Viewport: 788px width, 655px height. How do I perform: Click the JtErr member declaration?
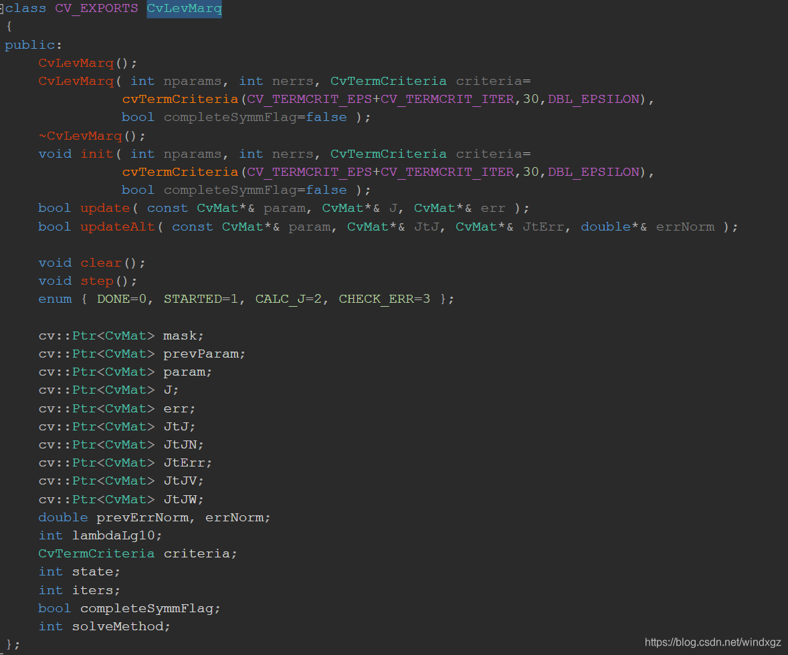tap(186, 463)
